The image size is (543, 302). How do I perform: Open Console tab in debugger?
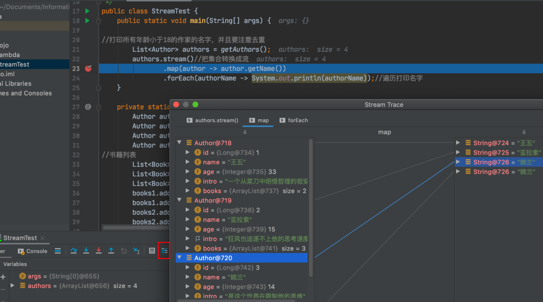pyautogui.click(x=32, y=251)
